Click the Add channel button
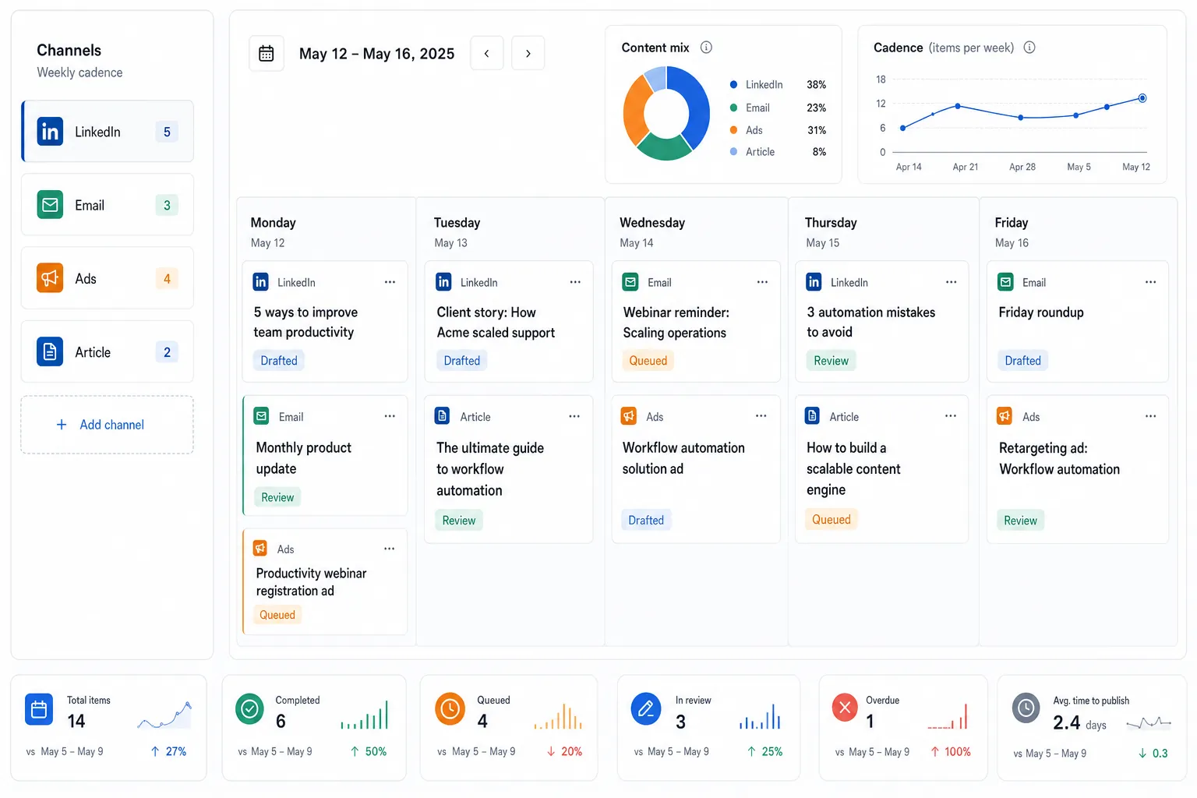1197x798 pixels. pyautogui.click(x=108, y=425)
